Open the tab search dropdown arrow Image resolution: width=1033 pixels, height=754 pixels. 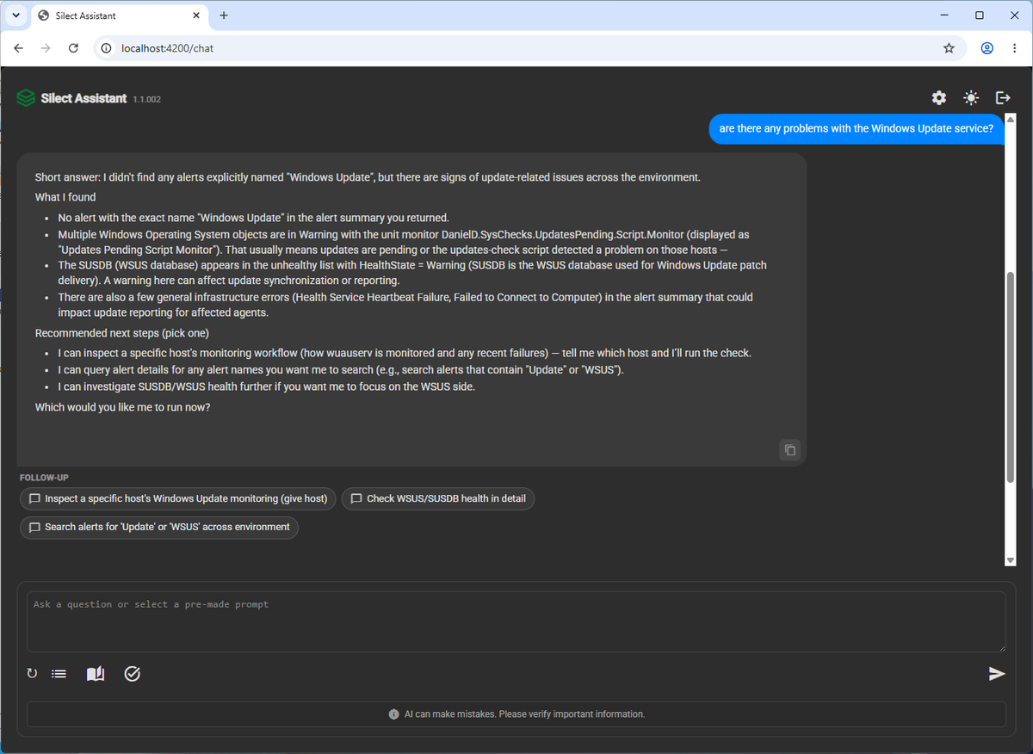(x=15, y=15)
